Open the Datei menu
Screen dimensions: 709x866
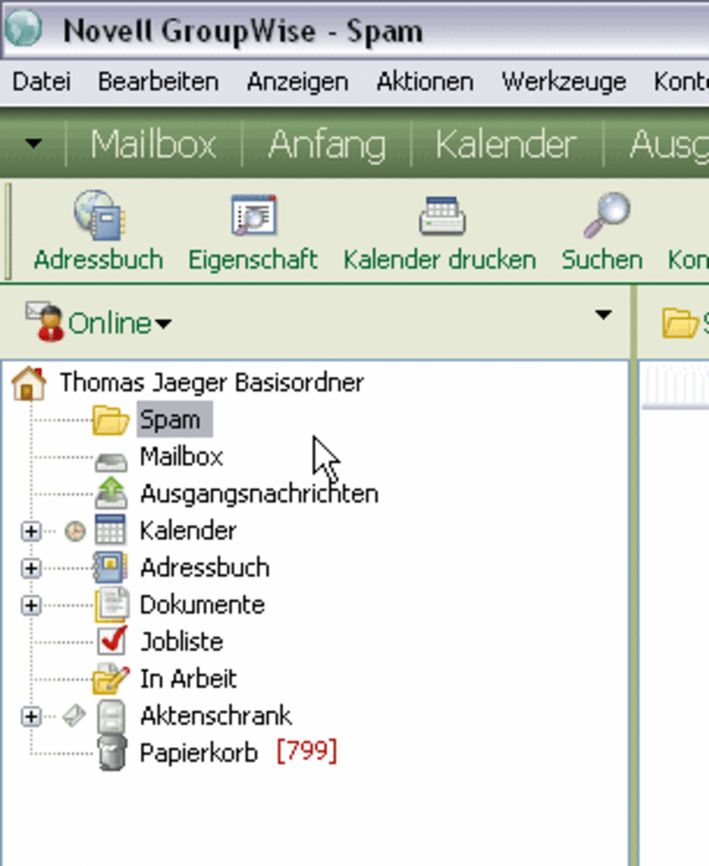(41, 82)
